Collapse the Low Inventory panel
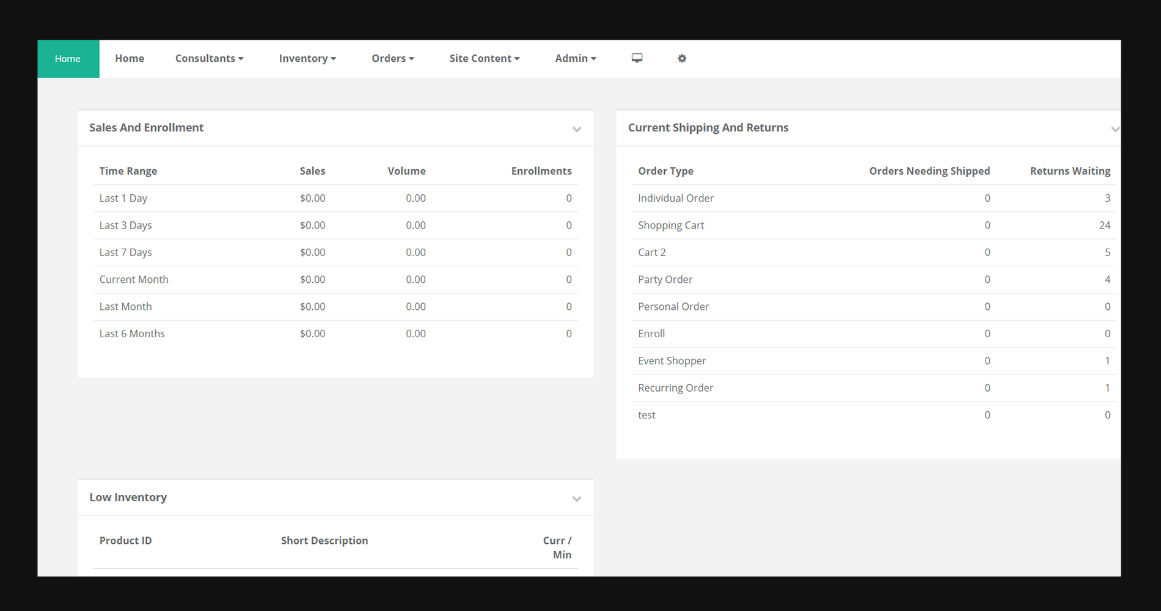This screenshot has height=611, width=1161. click(577, 499)
